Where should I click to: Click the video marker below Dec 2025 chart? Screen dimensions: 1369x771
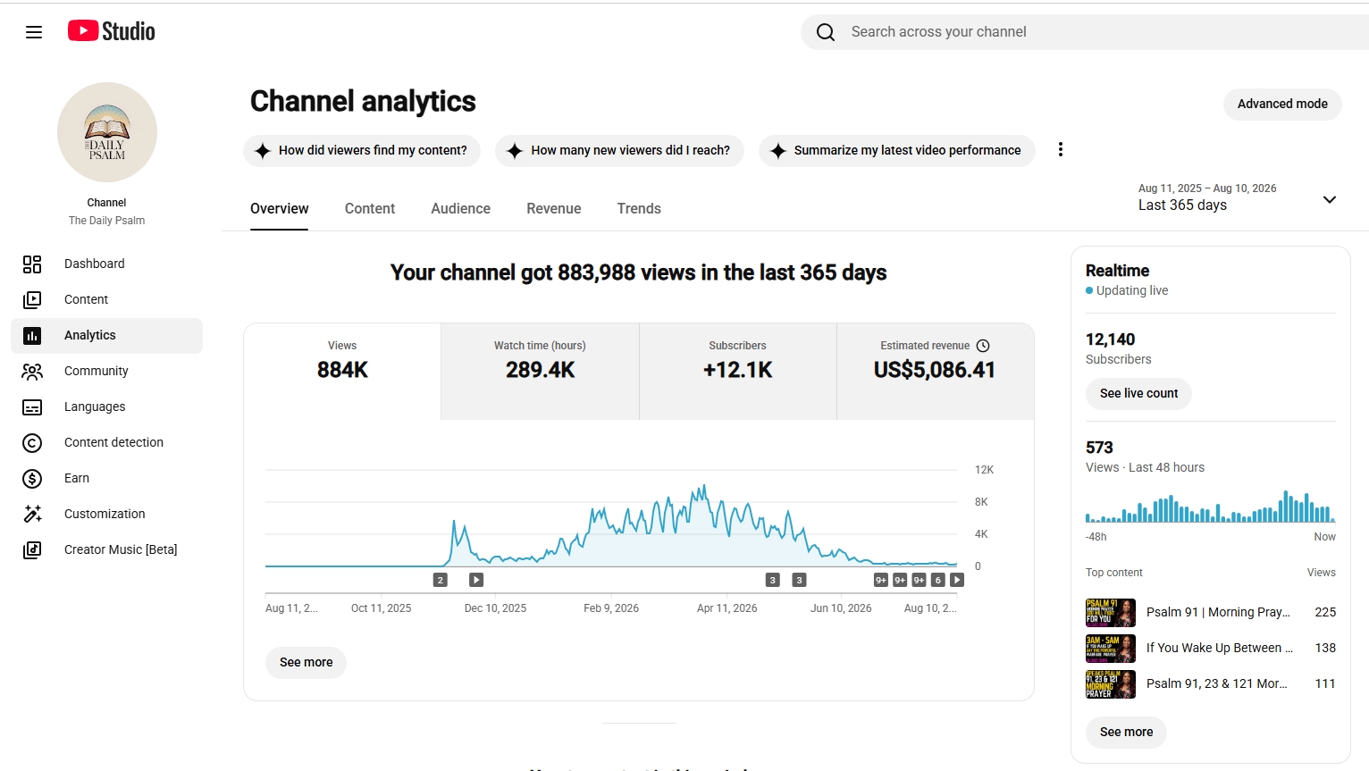[x=476, y=580]
